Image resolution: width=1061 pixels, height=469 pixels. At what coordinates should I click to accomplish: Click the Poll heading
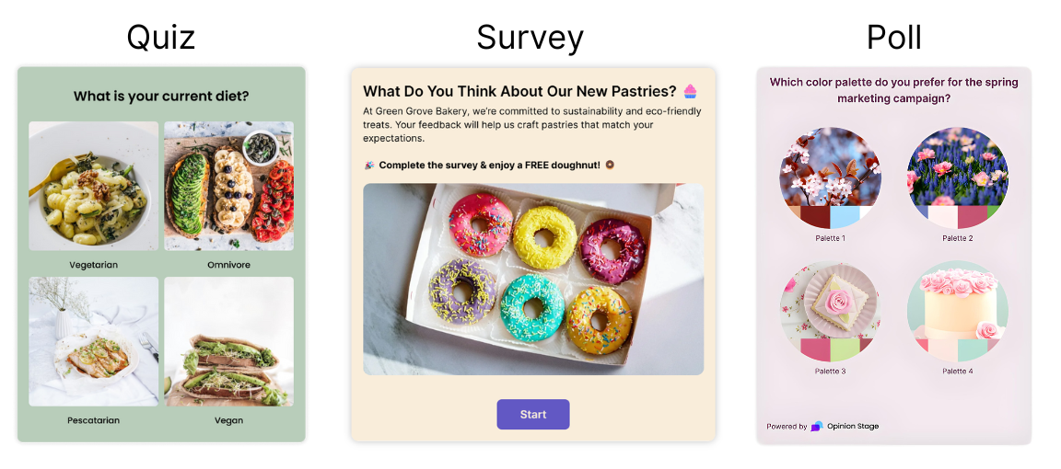[x=893, y=38]
